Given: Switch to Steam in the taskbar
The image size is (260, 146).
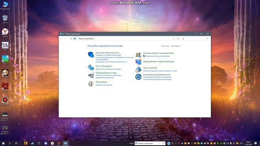Looking at the screenshot, I should tap(32, 143).
